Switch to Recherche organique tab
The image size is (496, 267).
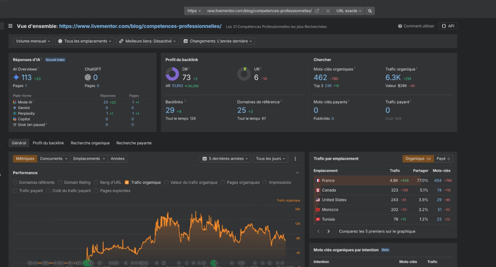[90, 143]
